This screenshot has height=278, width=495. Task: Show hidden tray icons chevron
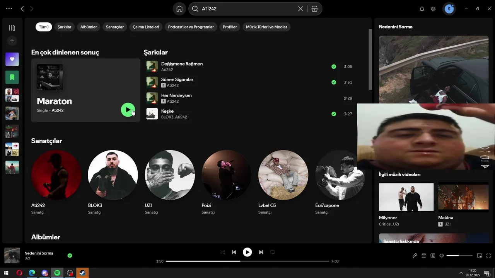461,273
